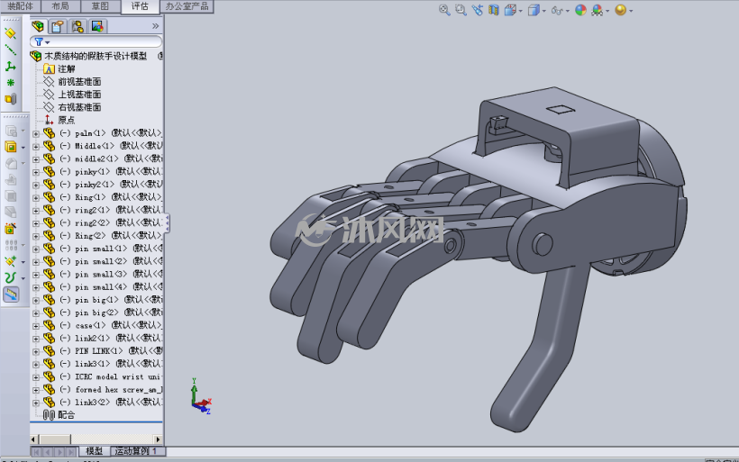The height and width of the screenshot is (462, 739).
Task: Click the panel collapse handle on tree edge
Action: click(167, 222)
